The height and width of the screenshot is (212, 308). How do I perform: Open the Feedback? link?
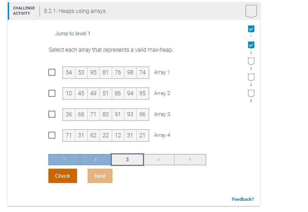point(242,199)
